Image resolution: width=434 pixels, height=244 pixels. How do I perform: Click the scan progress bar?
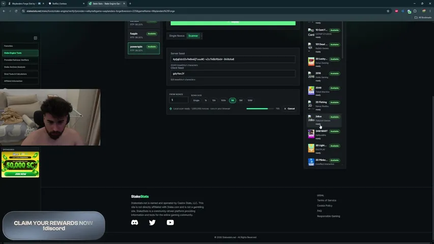pos(260,109)
